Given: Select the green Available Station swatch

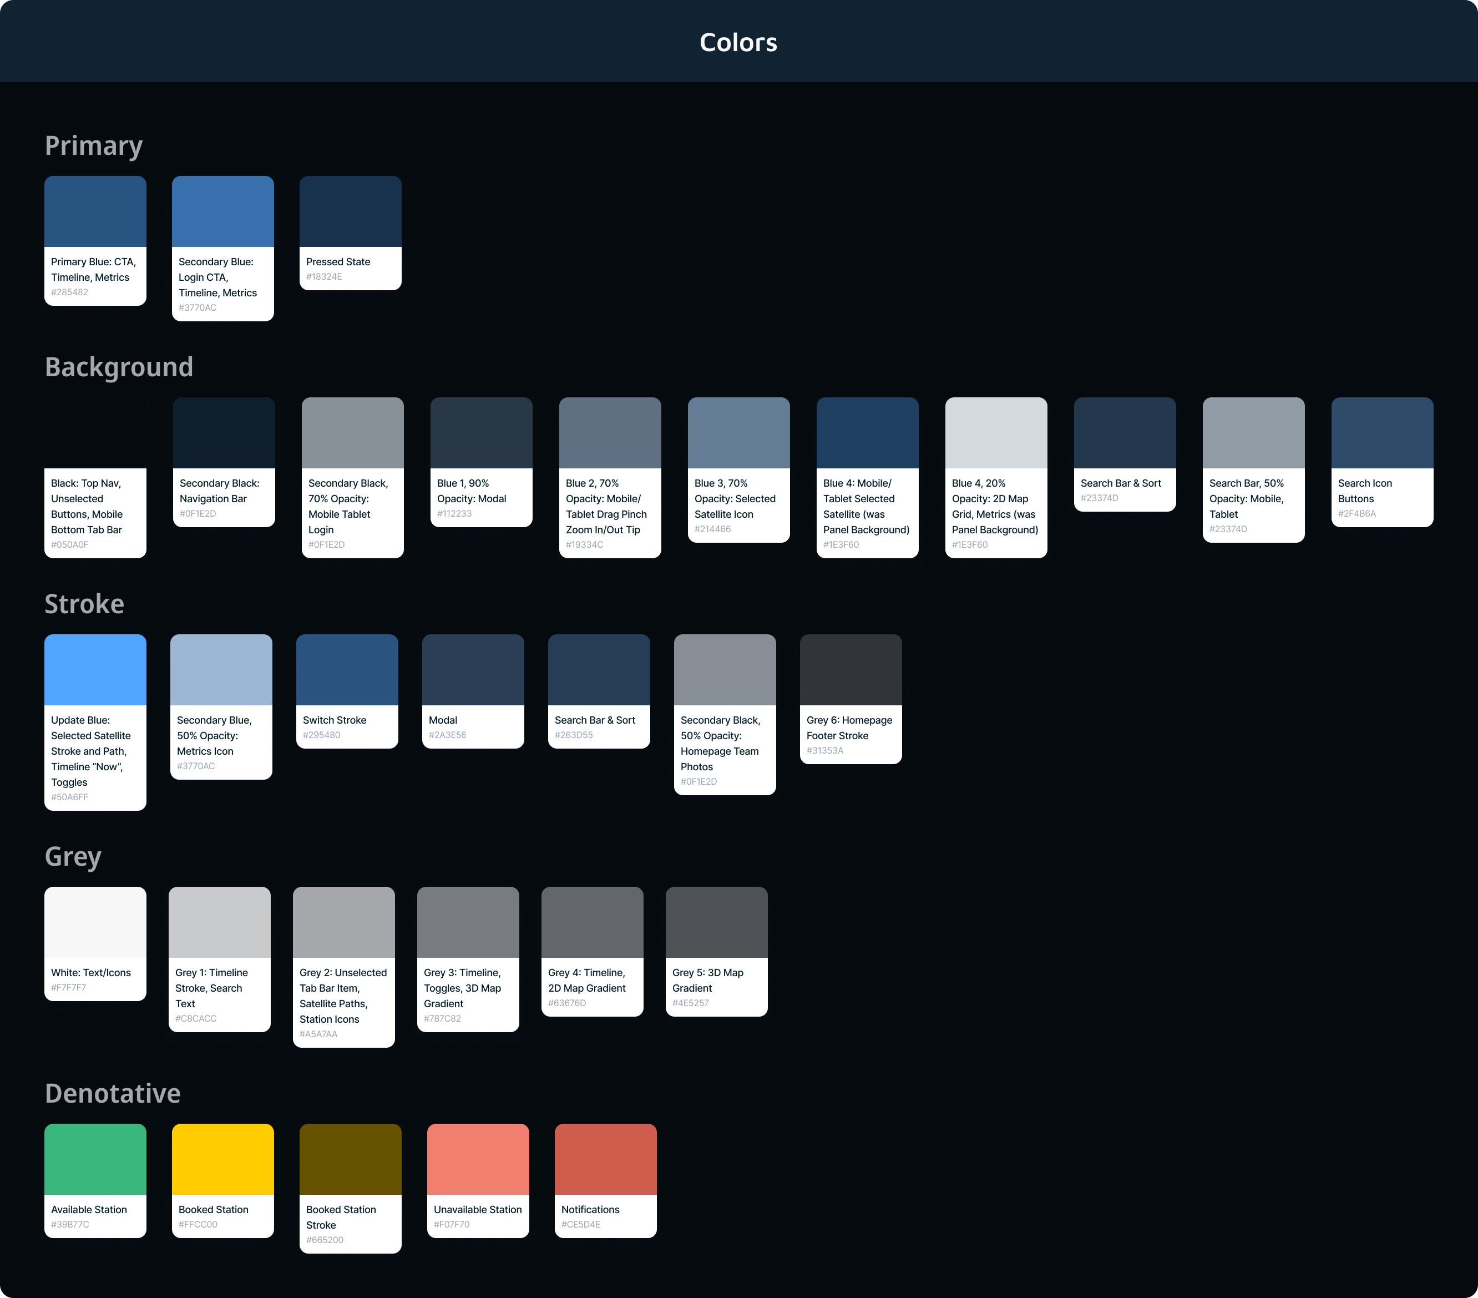Looking at the screenshot, I should 95,1160.
